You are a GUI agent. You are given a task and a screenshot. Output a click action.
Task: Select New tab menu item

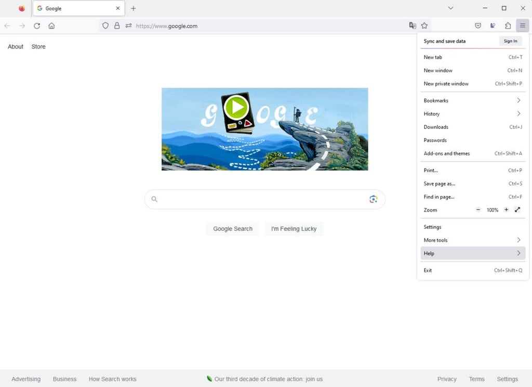[x=473, y=57]
